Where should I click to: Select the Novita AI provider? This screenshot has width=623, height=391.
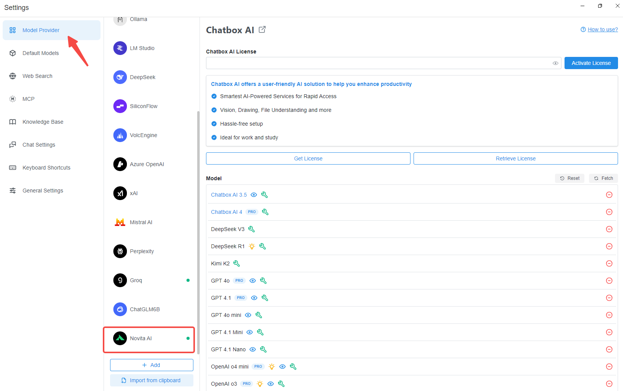click(x=152, y=338)
